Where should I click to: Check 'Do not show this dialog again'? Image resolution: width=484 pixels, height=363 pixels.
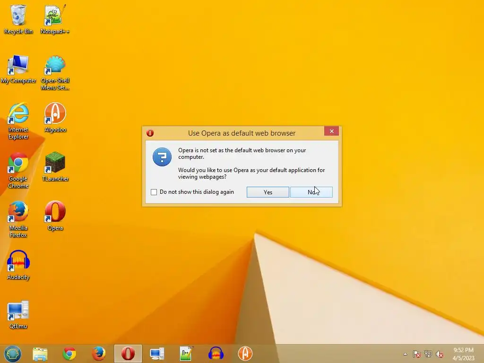click(x=154, y=192)
